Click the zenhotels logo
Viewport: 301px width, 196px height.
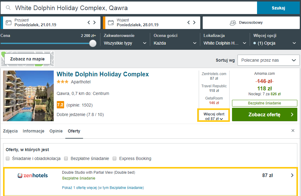33,175
